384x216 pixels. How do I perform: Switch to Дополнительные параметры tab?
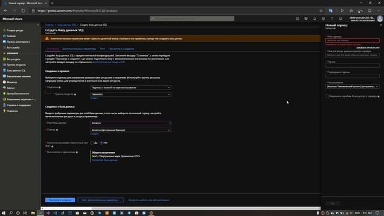[x=79, y=49]
